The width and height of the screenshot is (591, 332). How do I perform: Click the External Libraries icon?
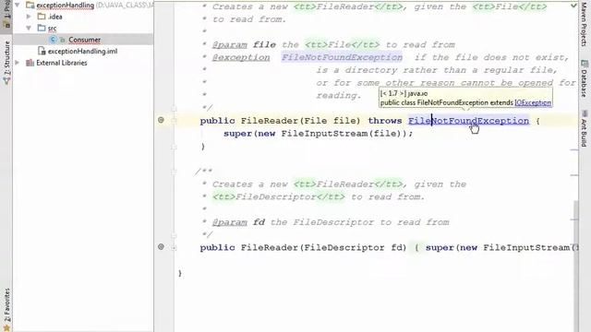pos(30,63)
